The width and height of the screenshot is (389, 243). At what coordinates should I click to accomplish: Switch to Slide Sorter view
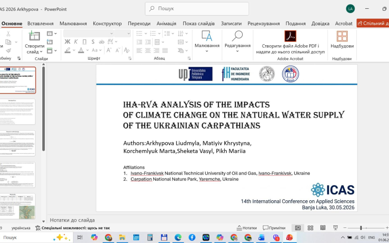coord(310,228)
